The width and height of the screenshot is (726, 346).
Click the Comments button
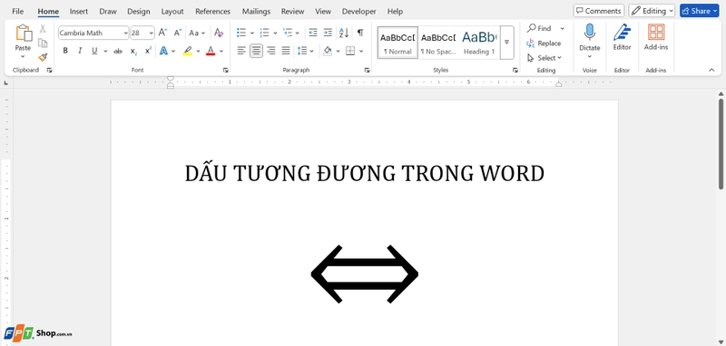599,11
